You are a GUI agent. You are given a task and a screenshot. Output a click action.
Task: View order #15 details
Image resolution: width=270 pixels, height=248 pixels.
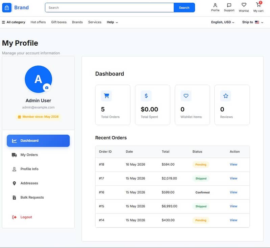point(234,206)
